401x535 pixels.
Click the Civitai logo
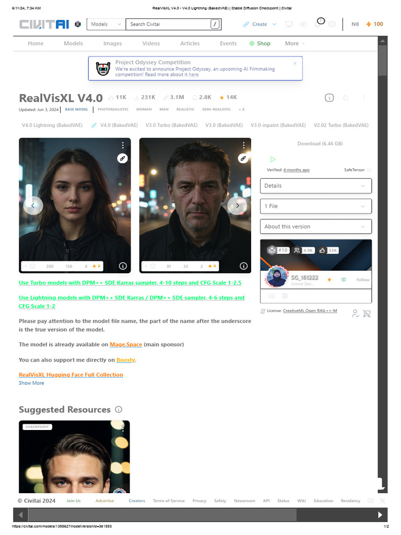click(44, 24)
